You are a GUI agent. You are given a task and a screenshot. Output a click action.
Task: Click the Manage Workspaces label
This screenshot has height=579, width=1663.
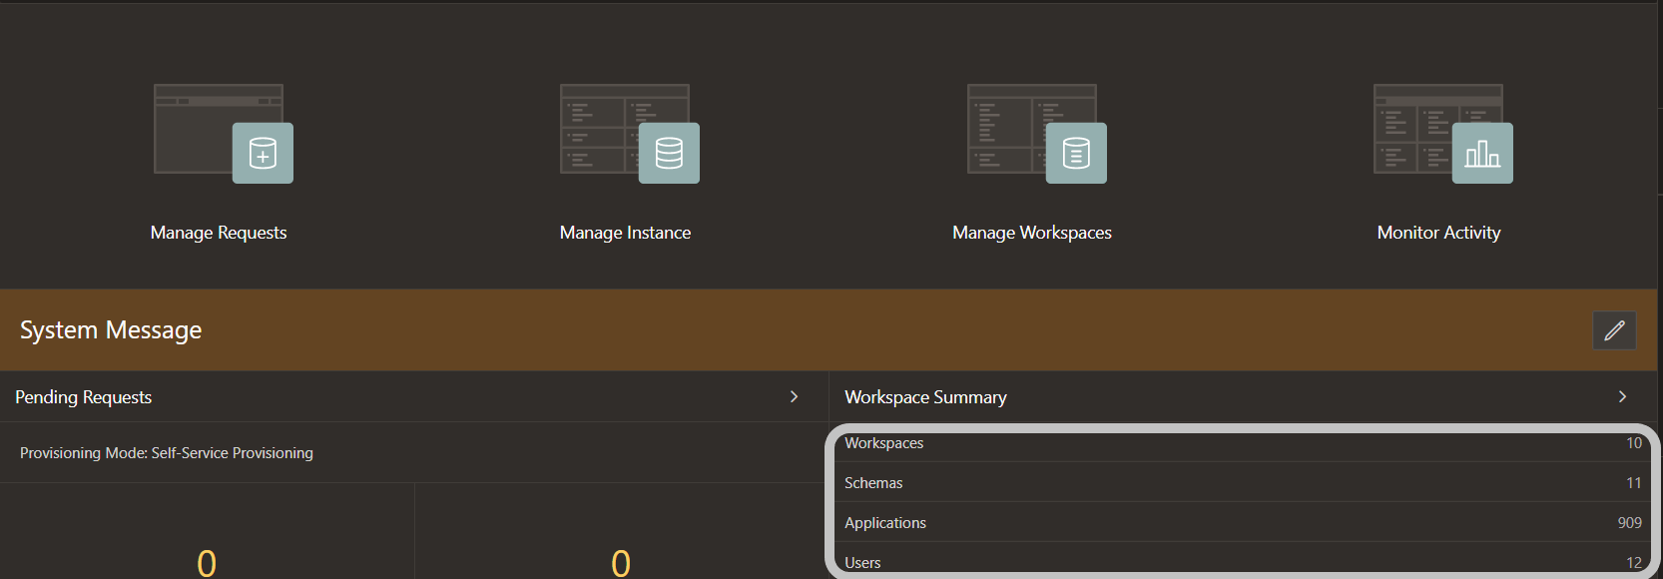[x=1032, y=233]
